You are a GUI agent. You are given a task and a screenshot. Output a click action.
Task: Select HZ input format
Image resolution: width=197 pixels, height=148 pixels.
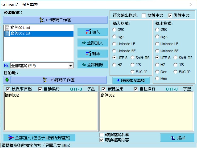[x=114, y=65]
